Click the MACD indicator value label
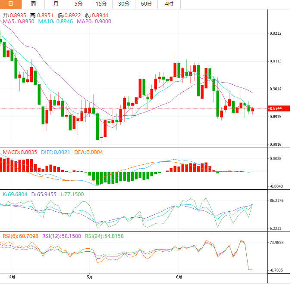Image resolution: width=292 pixels, height=284 pixels. 20,152
